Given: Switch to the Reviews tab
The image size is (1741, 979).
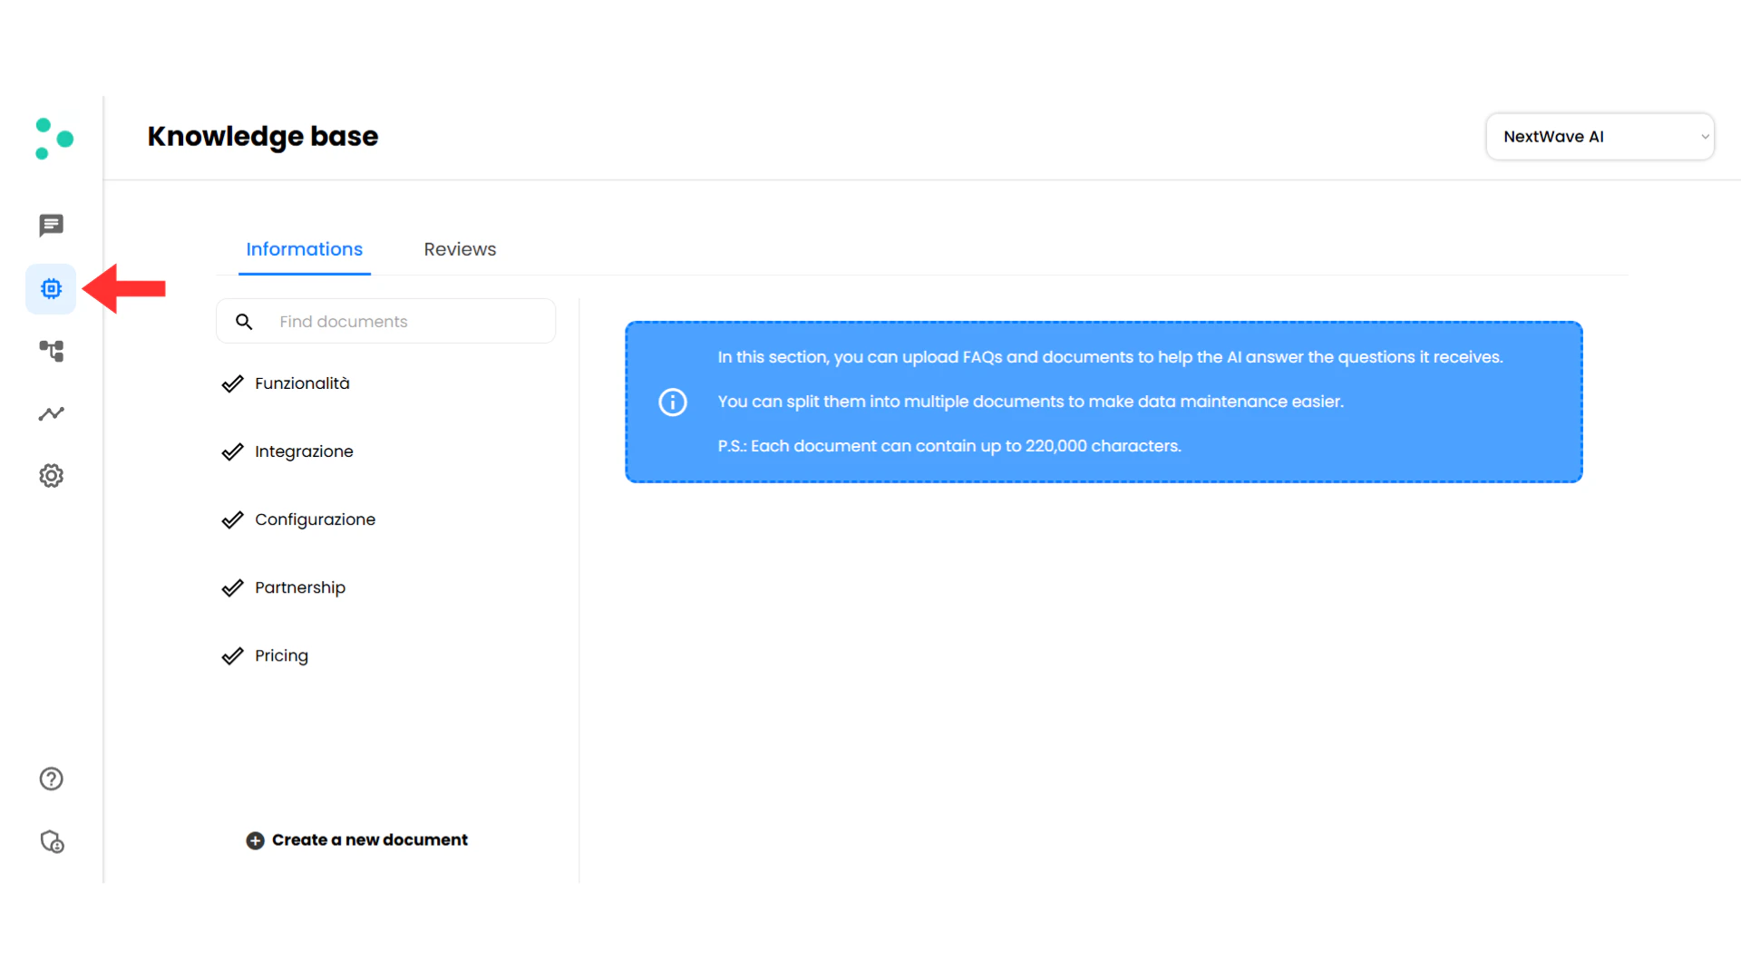Looking at the screenshot, I should (460, 248).
